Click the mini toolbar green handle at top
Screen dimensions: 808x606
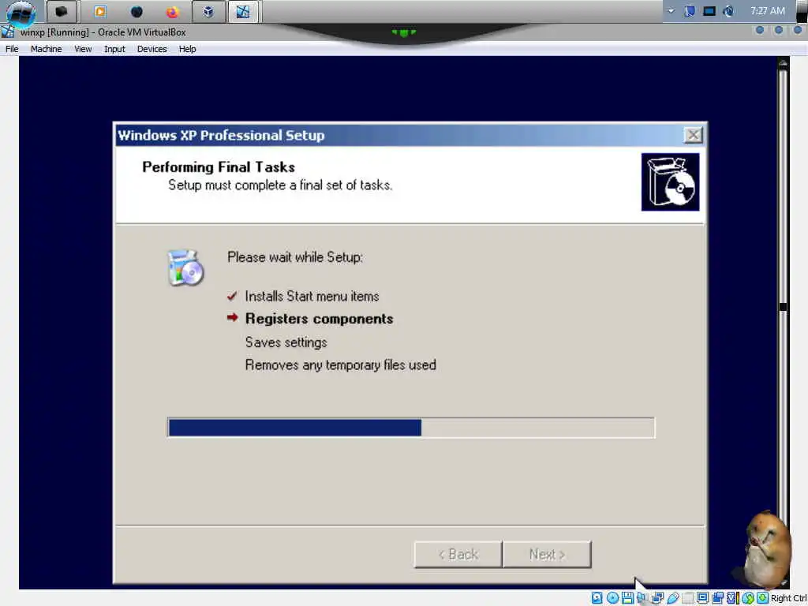(403, 32)
